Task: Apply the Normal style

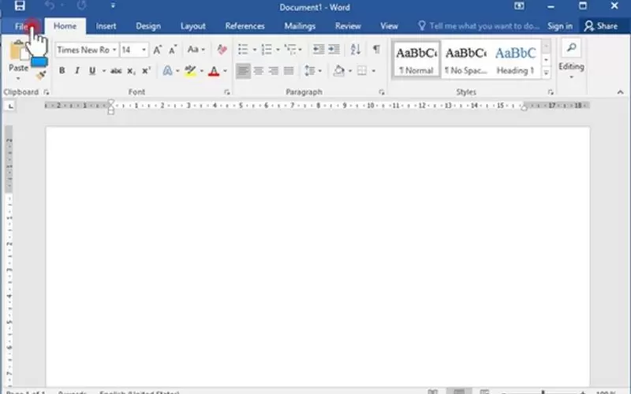Action: point(416,60)
